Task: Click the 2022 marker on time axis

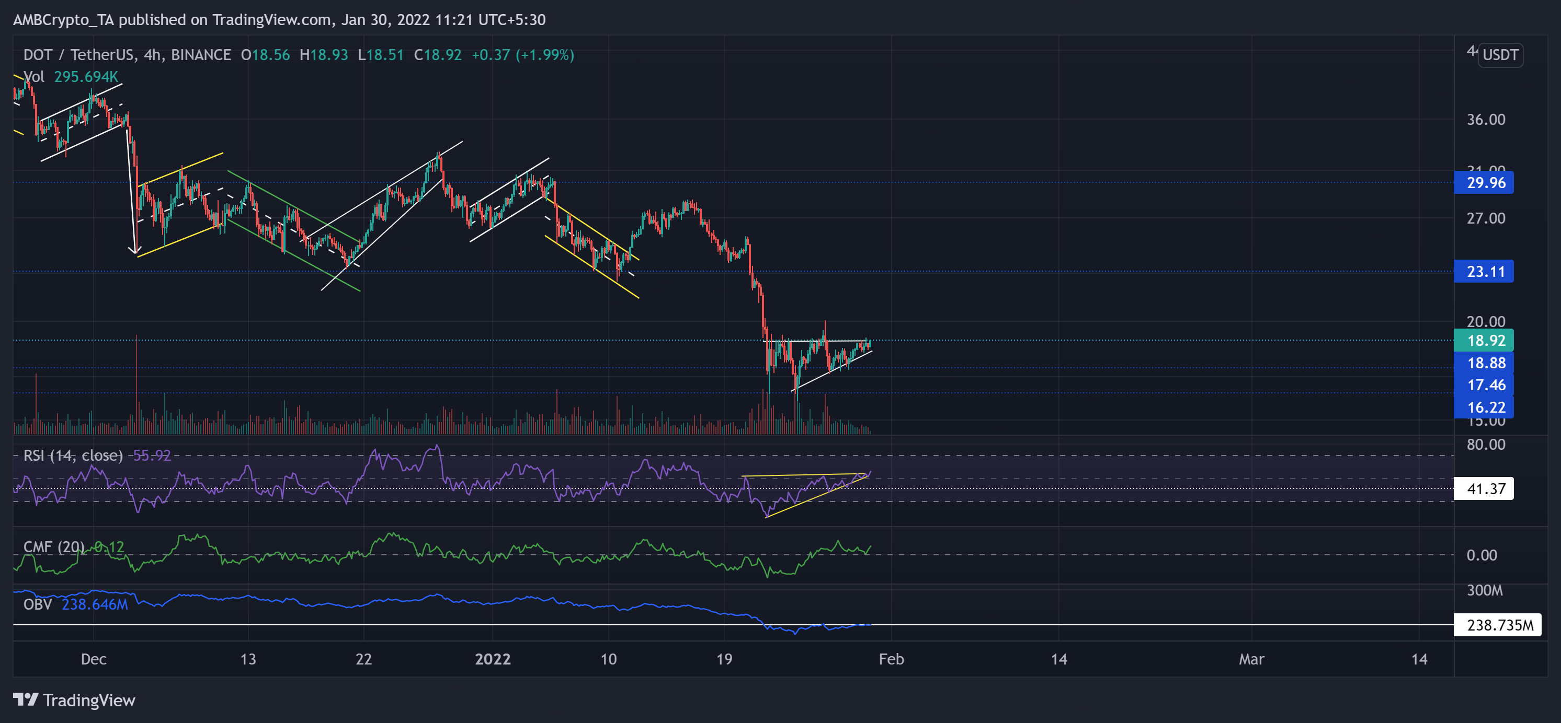Action: click(x=493, y=659)
